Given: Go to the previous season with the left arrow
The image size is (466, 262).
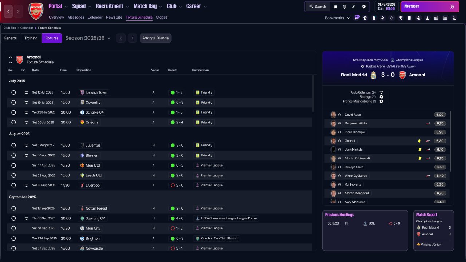Looking at the screenshot, I should pyautogui.click(x=121, y=38).
